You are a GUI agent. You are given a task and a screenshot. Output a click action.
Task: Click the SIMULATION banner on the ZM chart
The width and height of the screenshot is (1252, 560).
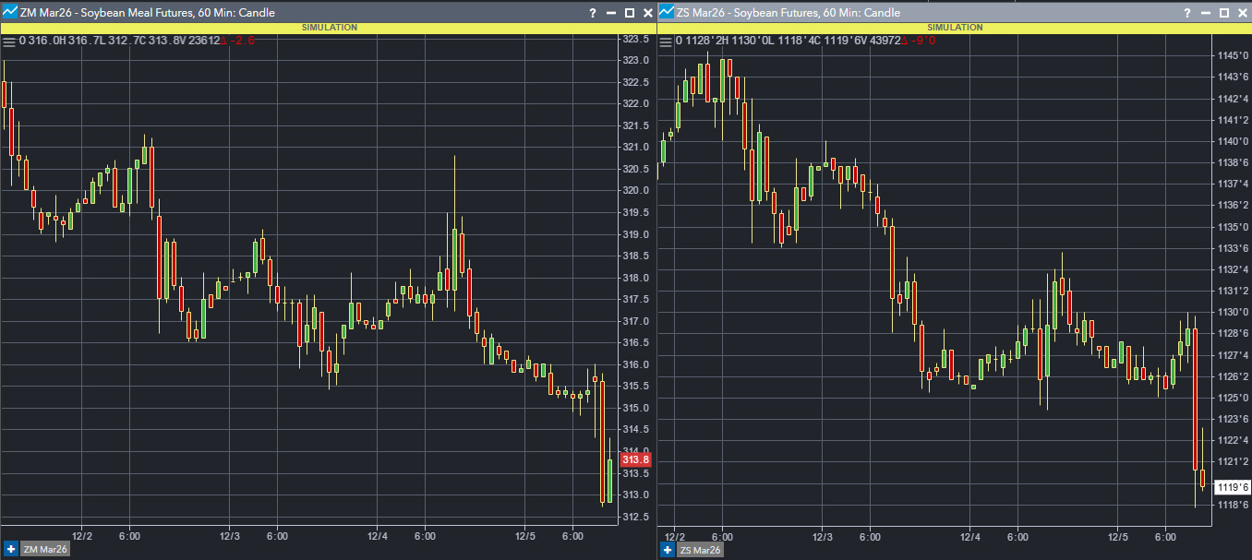click(329, 28)
